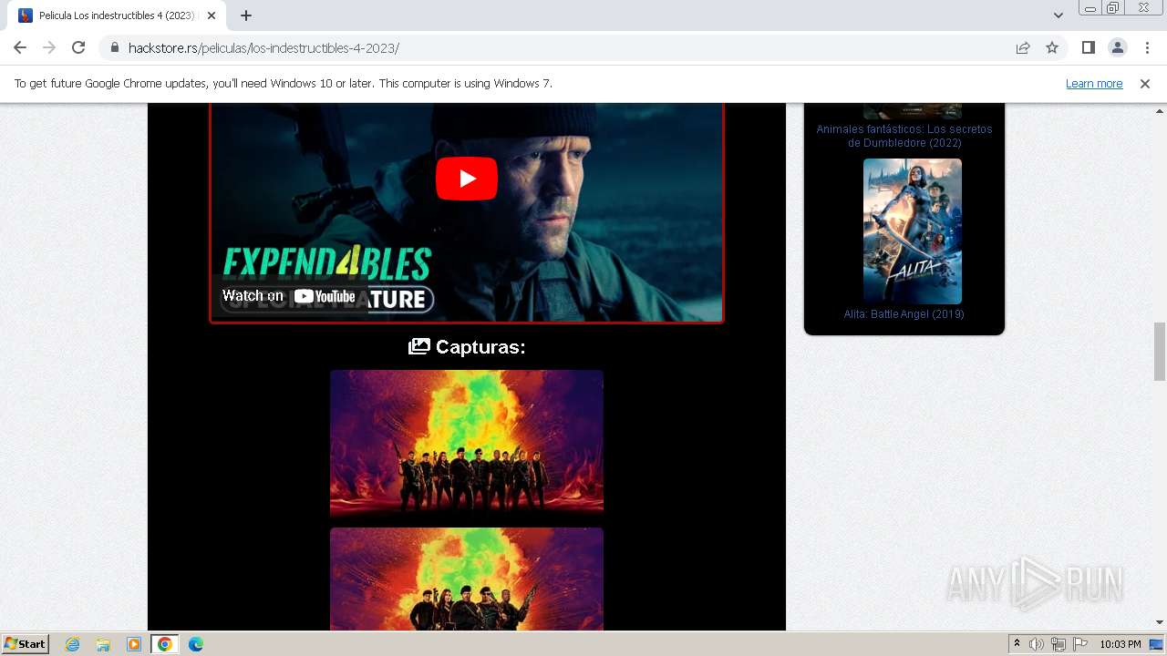Open media player taskbar icon
This screenshot has height=656, width=1167.
134,644
